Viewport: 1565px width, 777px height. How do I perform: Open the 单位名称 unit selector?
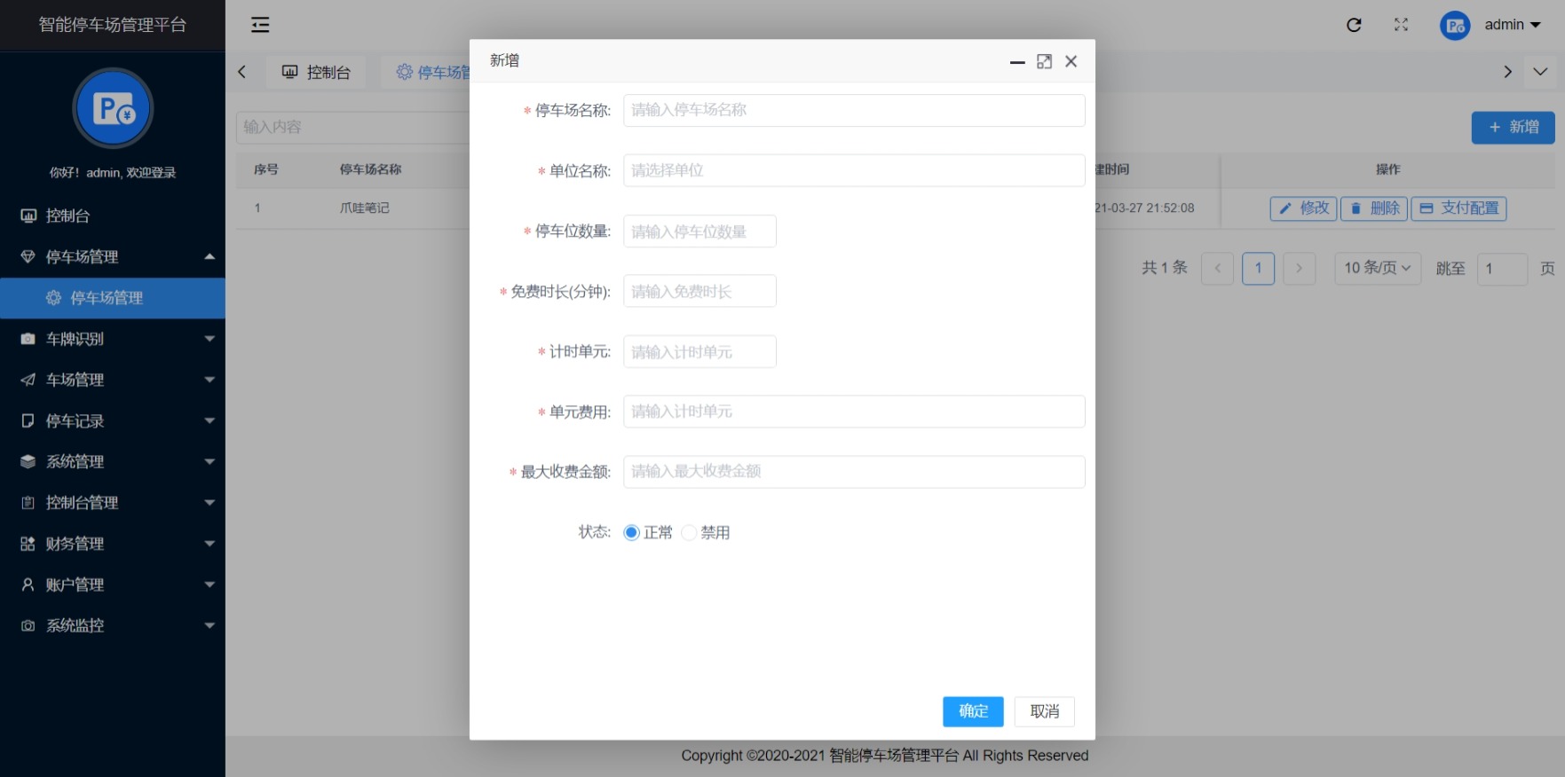coord(854,170)
